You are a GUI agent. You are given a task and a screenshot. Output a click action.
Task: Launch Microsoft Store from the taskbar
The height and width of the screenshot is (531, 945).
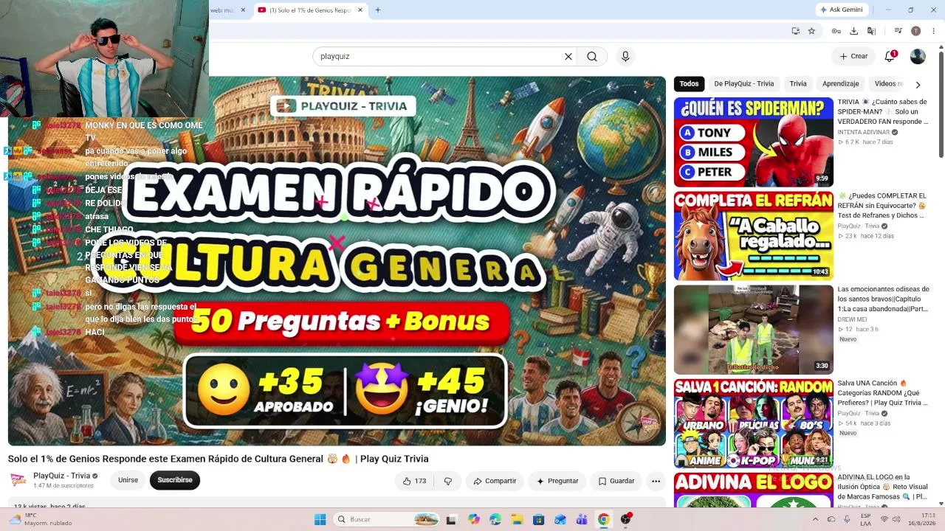coord(539,519)
